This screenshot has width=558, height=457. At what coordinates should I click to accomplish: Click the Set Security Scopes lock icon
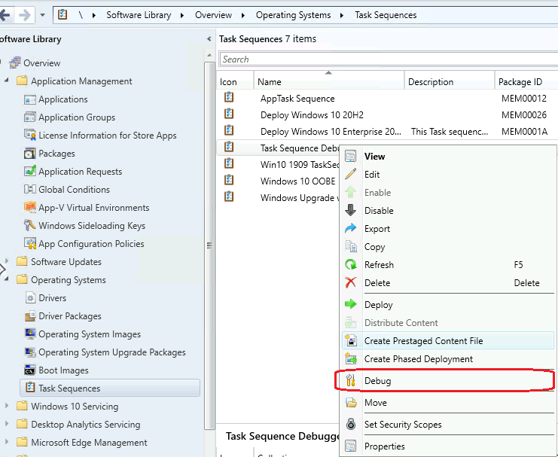(x=350, y=424)
